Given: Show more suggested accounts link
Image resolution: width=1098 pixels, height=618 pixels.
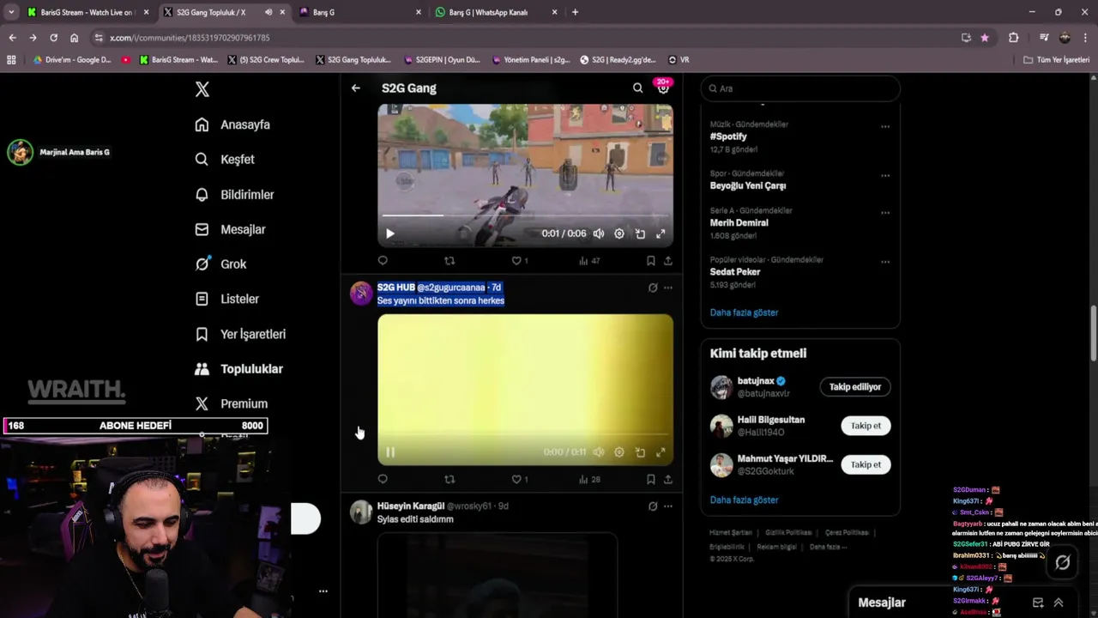Looking at the screenshot, I should 744,500.
